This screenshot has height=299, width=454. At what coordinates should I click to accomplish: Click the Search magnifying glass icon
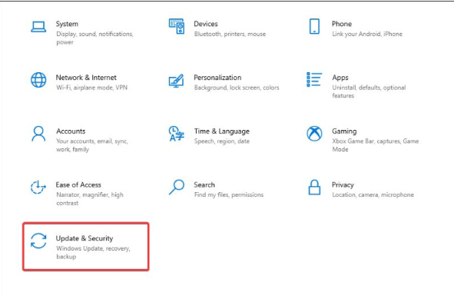pyautogui.click(x=177, y=188)
